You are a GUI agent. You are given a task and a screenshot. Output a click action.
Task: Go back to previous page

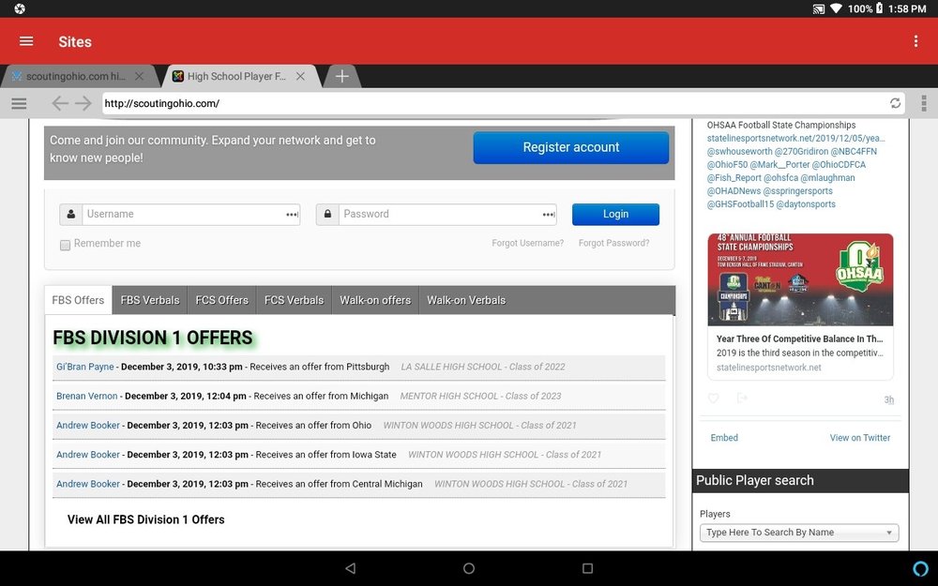point(59,103)
